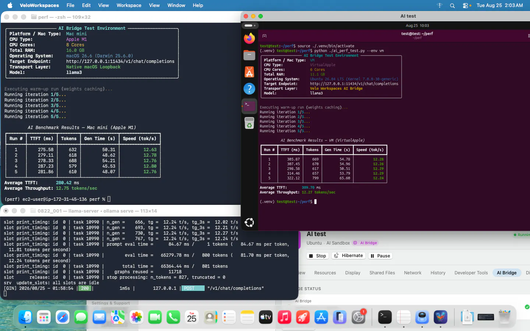The height and width of the screenshot is (331, 530).
Task: Open the Shared Files tab
Action: pyautogui.click(x=382, y=273)
